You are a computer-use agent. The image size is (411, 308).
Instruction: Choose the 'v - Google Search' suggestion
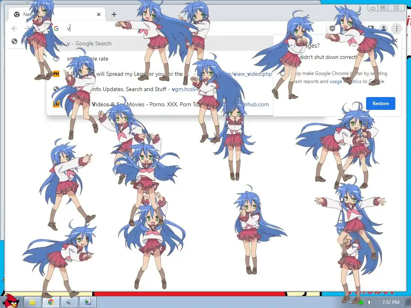click(160, 43)
